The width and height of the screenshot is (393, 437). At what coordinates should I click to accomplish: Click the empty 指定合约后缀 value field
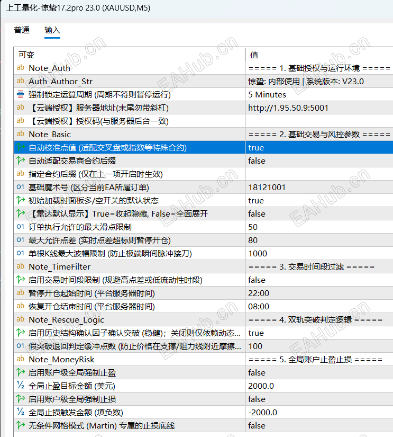click(319, 174)
